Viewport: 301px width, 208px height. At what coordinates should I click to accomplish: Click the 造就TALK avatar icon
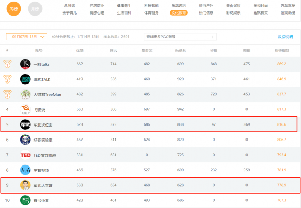click(x=25, y=79)
